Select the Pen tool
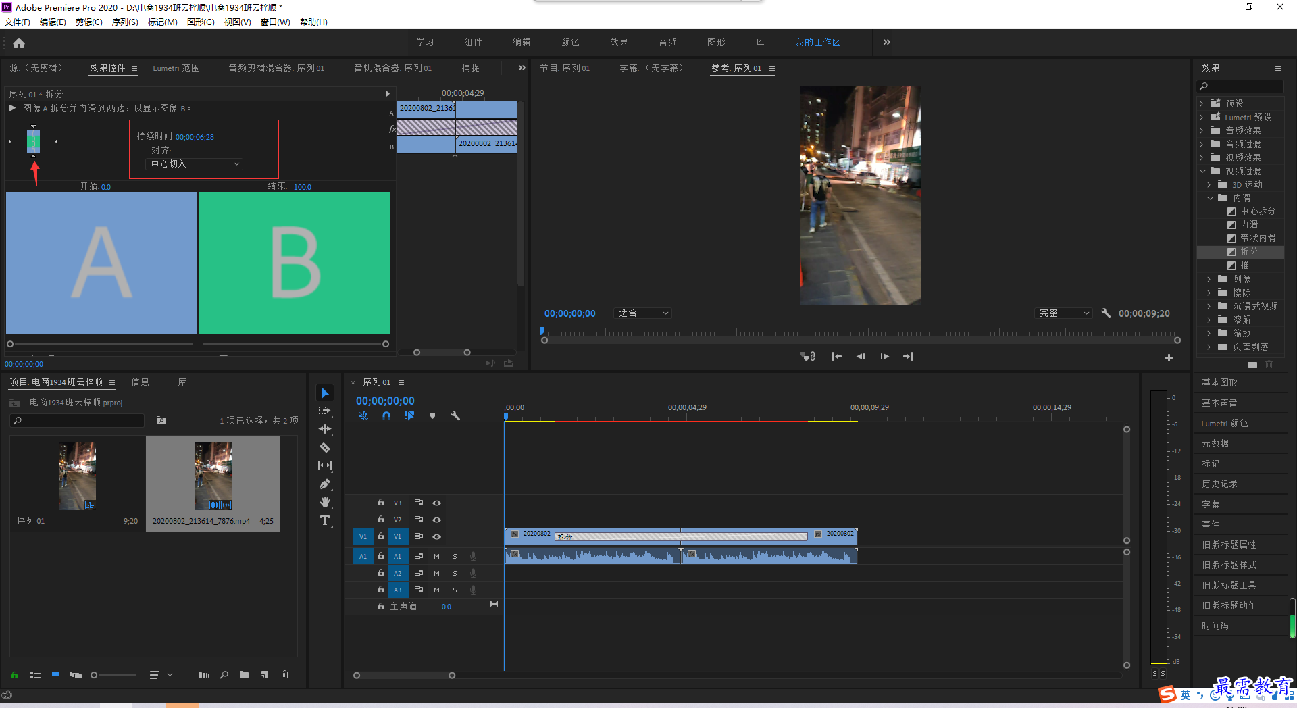 [325, 484]
